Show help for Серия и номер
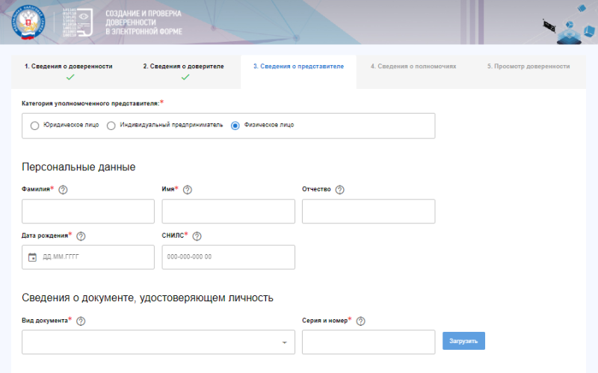 (x=360, y=321)
